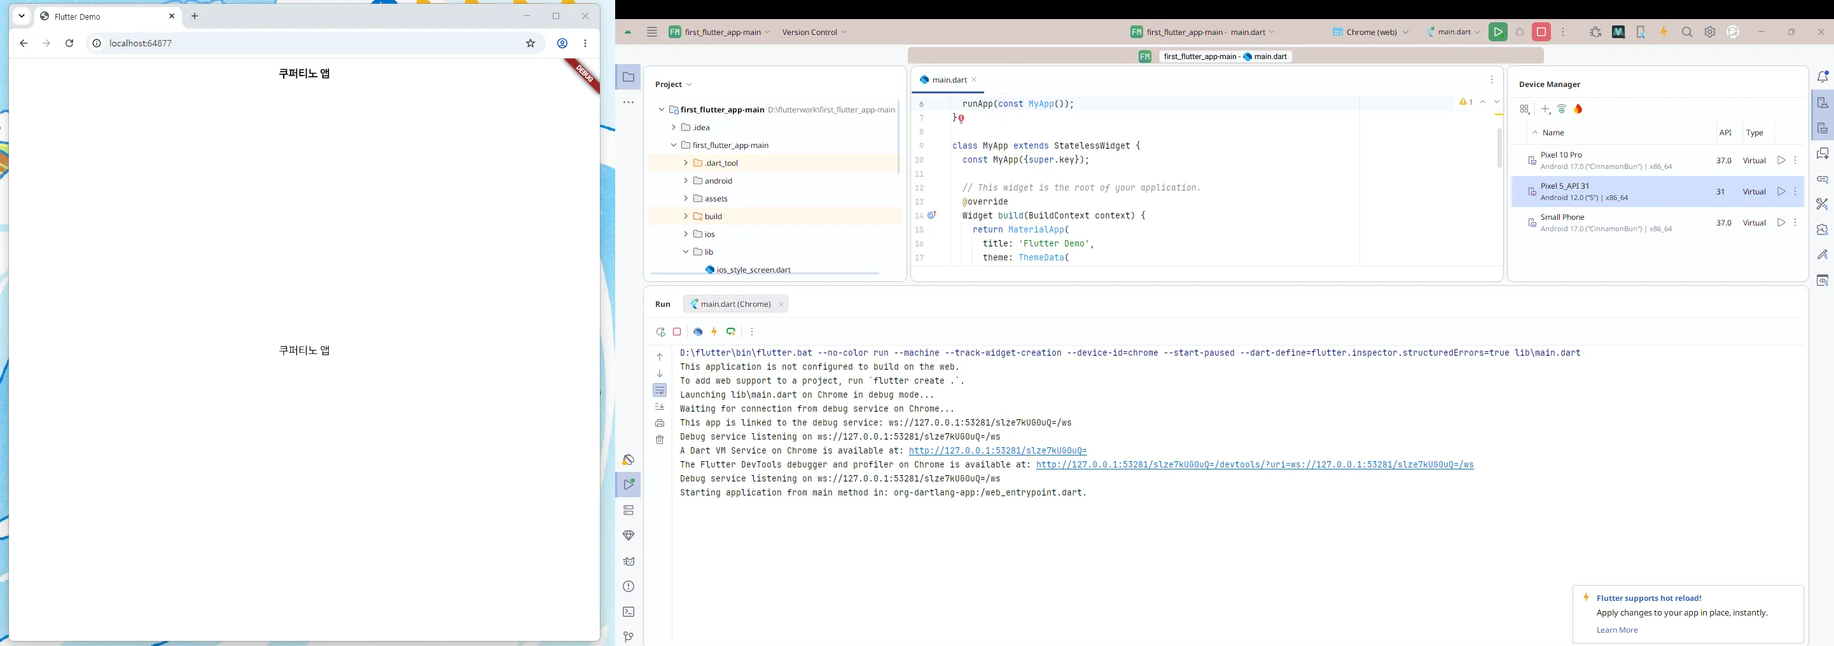This screenshot has height=646, width=1834.
Task: Open Dart DevTools from run toolbar
Action: pos(698,332)
